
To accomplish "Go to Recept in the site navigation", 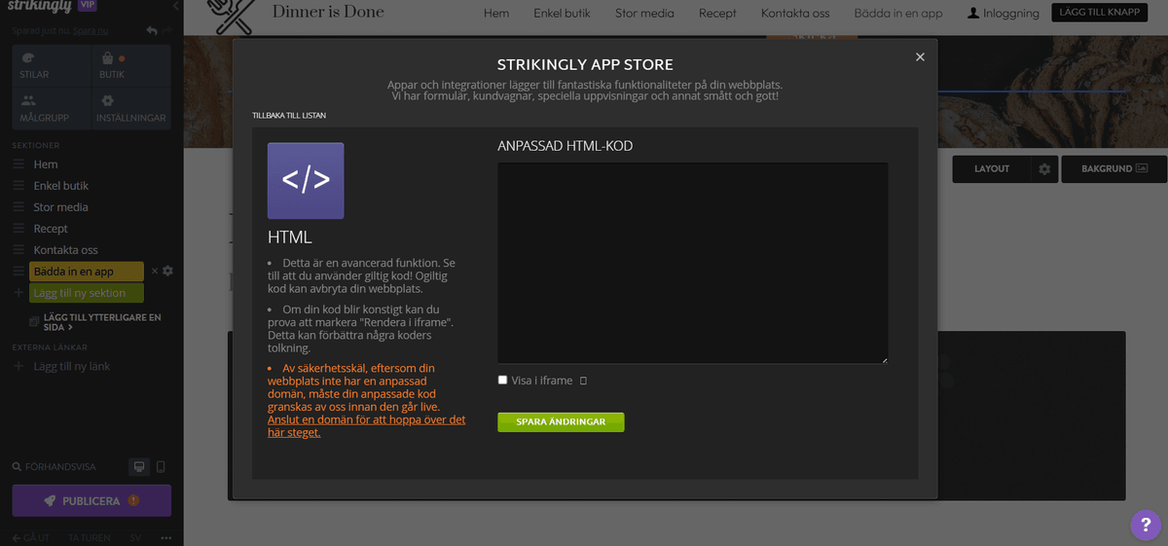I will click(717, 14).
